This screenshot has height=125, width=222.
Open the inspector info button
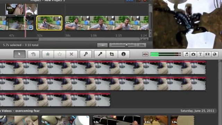tap(123, 54)
